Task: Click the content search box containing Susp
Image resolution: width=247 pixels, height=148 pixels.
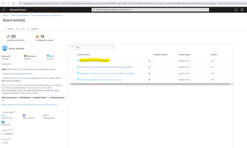Action: point(93,47)
